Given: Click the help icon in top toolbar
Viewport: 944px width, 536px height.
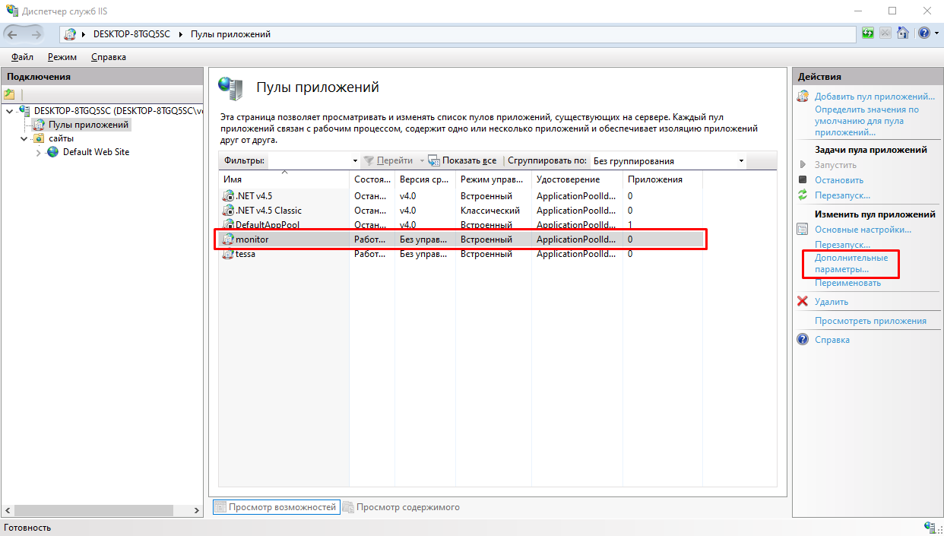Looking at the screenshot, I should pos(923,33).
